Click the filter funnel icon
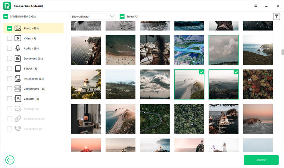The width and height of the screenshot is (284, 168). click(276, 16)
